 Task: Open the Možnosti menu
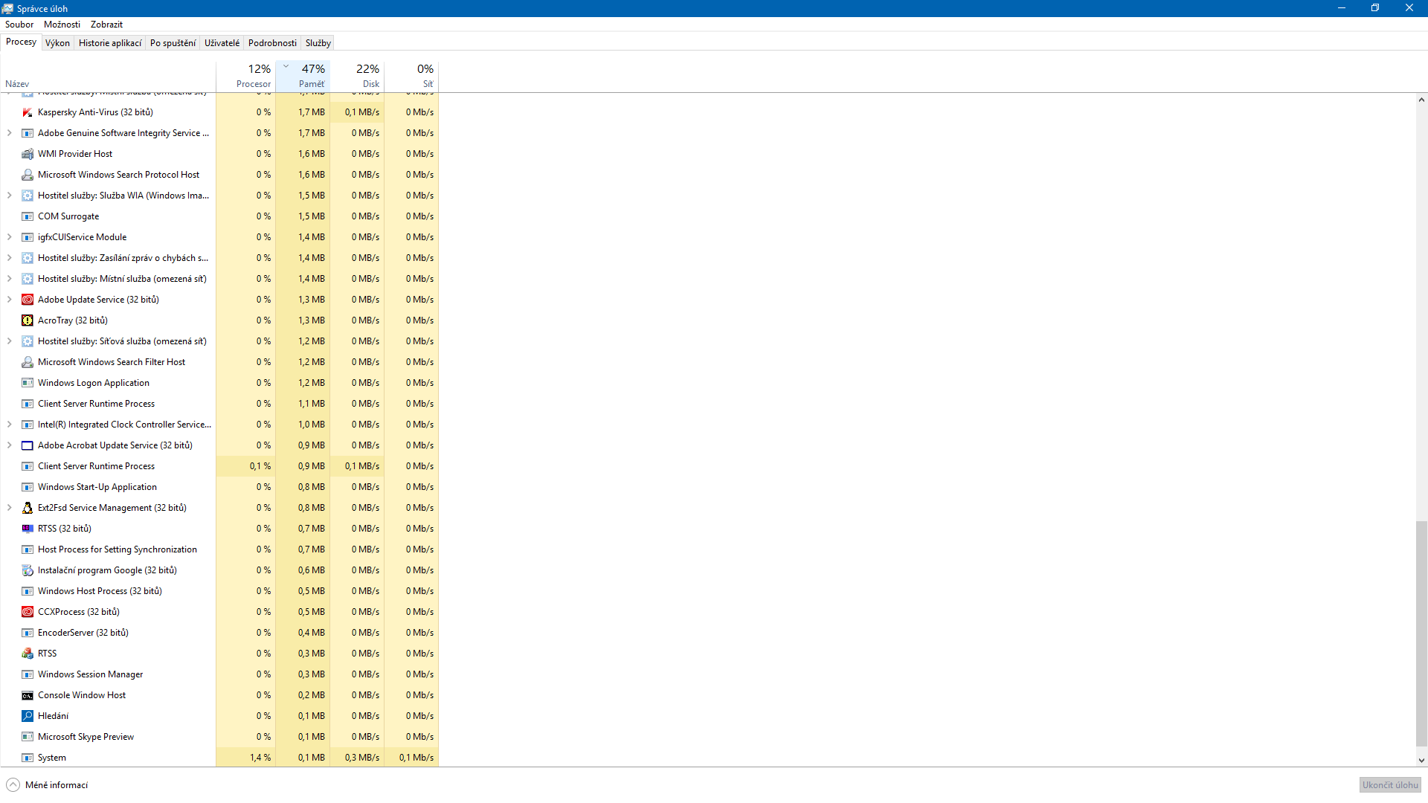pos(62,25)
